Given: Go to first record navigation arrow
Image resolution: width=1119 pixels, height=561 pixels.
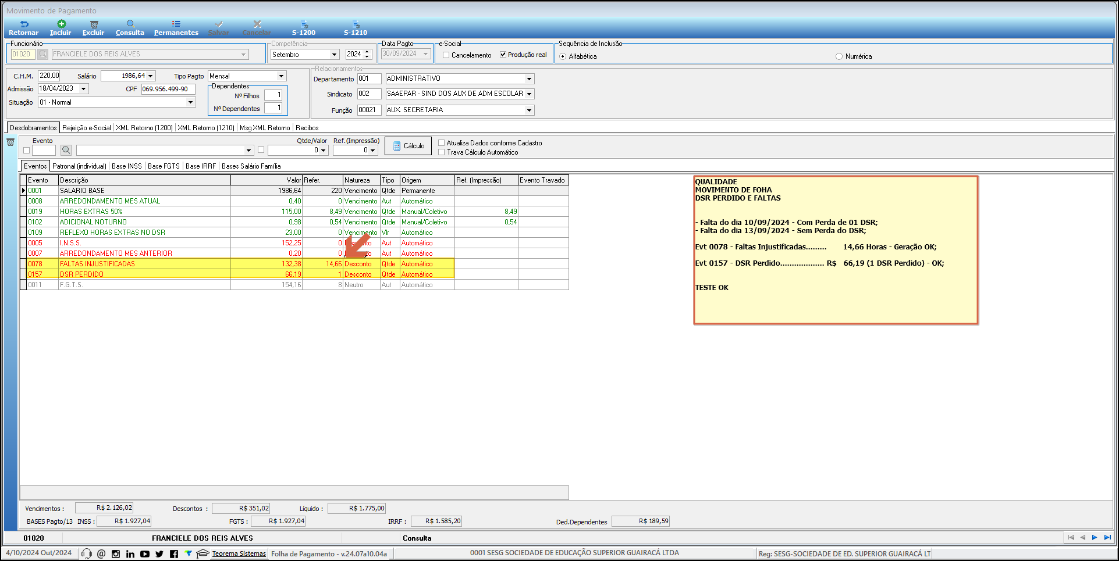Looking at the screenshot, I should tap(1071, 537).
